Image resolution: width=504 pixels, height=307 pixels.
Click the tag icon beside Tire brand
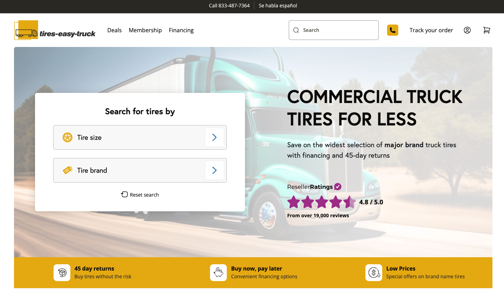[67, 170]
